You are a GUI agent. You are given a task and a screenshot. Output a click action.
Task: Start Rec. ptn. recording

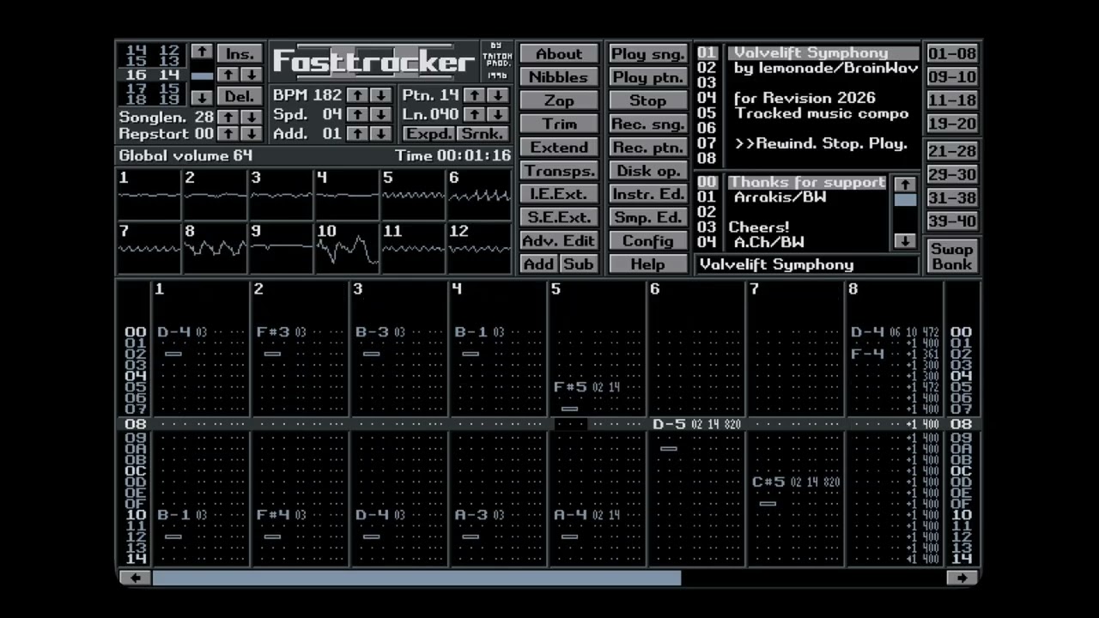[648, 148]
